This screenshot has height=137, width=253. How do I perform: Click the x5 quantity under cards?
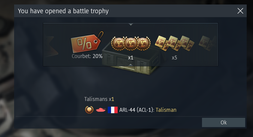pyautogui.click(x=174, y=58)
